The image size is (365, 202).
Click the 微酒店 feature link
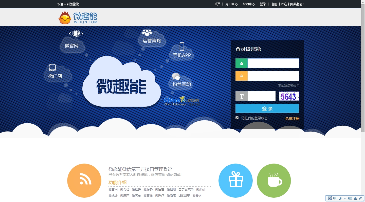click(171, 196)
